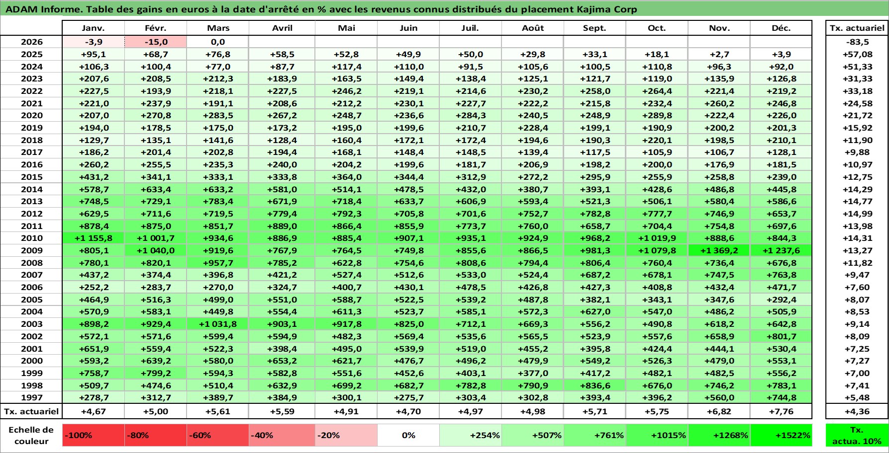Click the Tx. actua. 10% green box

pos(857,435)
